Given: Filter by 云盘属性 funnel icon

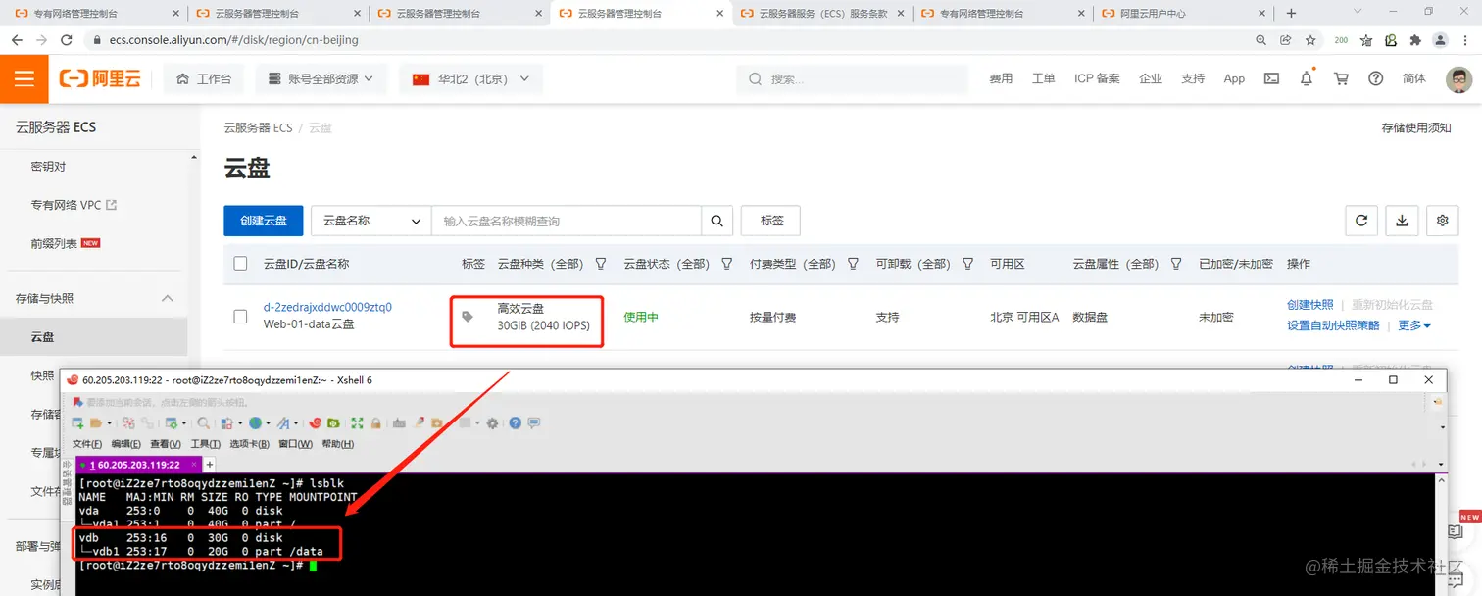Looking at the screenshot, I should point(1177,264).
